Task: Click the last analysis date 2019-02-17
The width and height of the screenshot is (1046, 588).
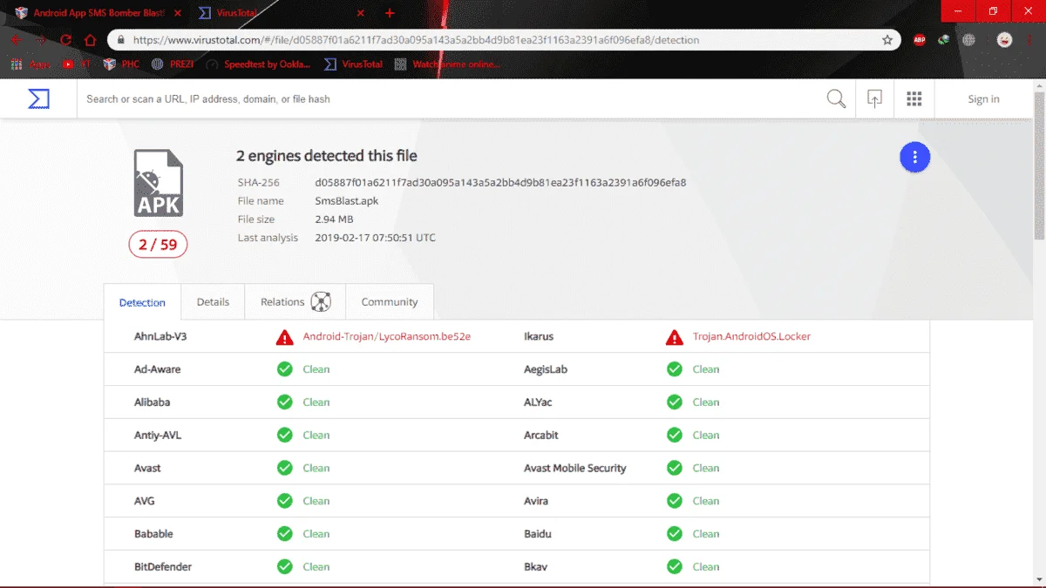Action: pyautogui.click(x=375, y=238)
